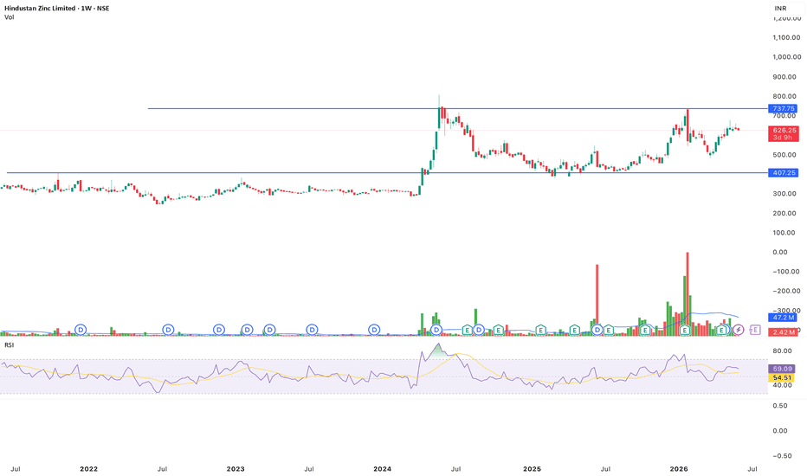Click the earliest dividend D marker before 2022

coord(81,330)
